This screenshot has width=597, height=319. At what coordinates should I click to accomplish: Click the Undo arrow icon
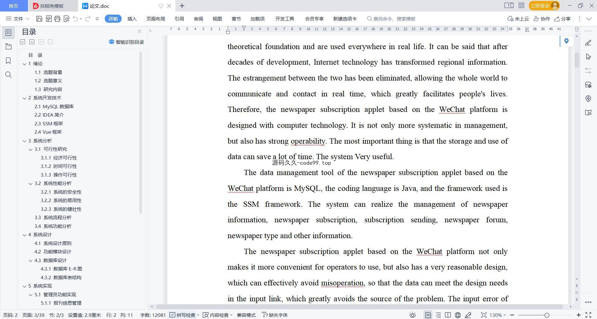[75, 19]
